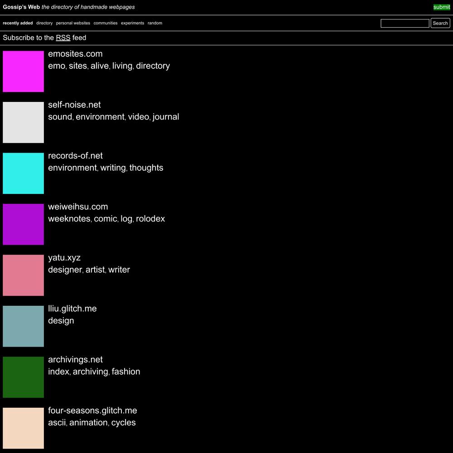Visit four-seasons.glitch.me link
Screen dimensions: 453x453
click(93, 410)
